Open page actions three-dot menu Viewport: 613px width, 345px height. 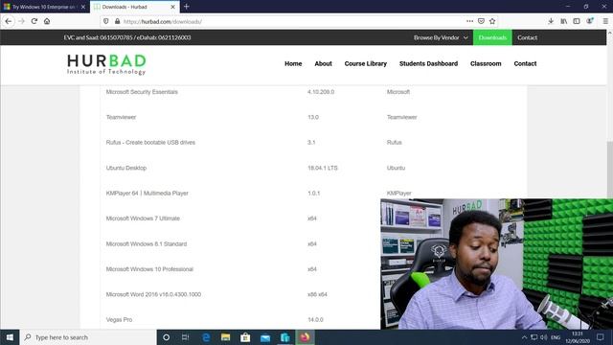[x=469, y=21]
